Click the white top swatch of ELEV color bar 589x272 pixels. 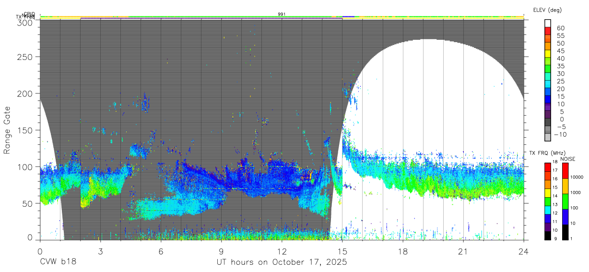pyautogui.click(x=548, y=24)
